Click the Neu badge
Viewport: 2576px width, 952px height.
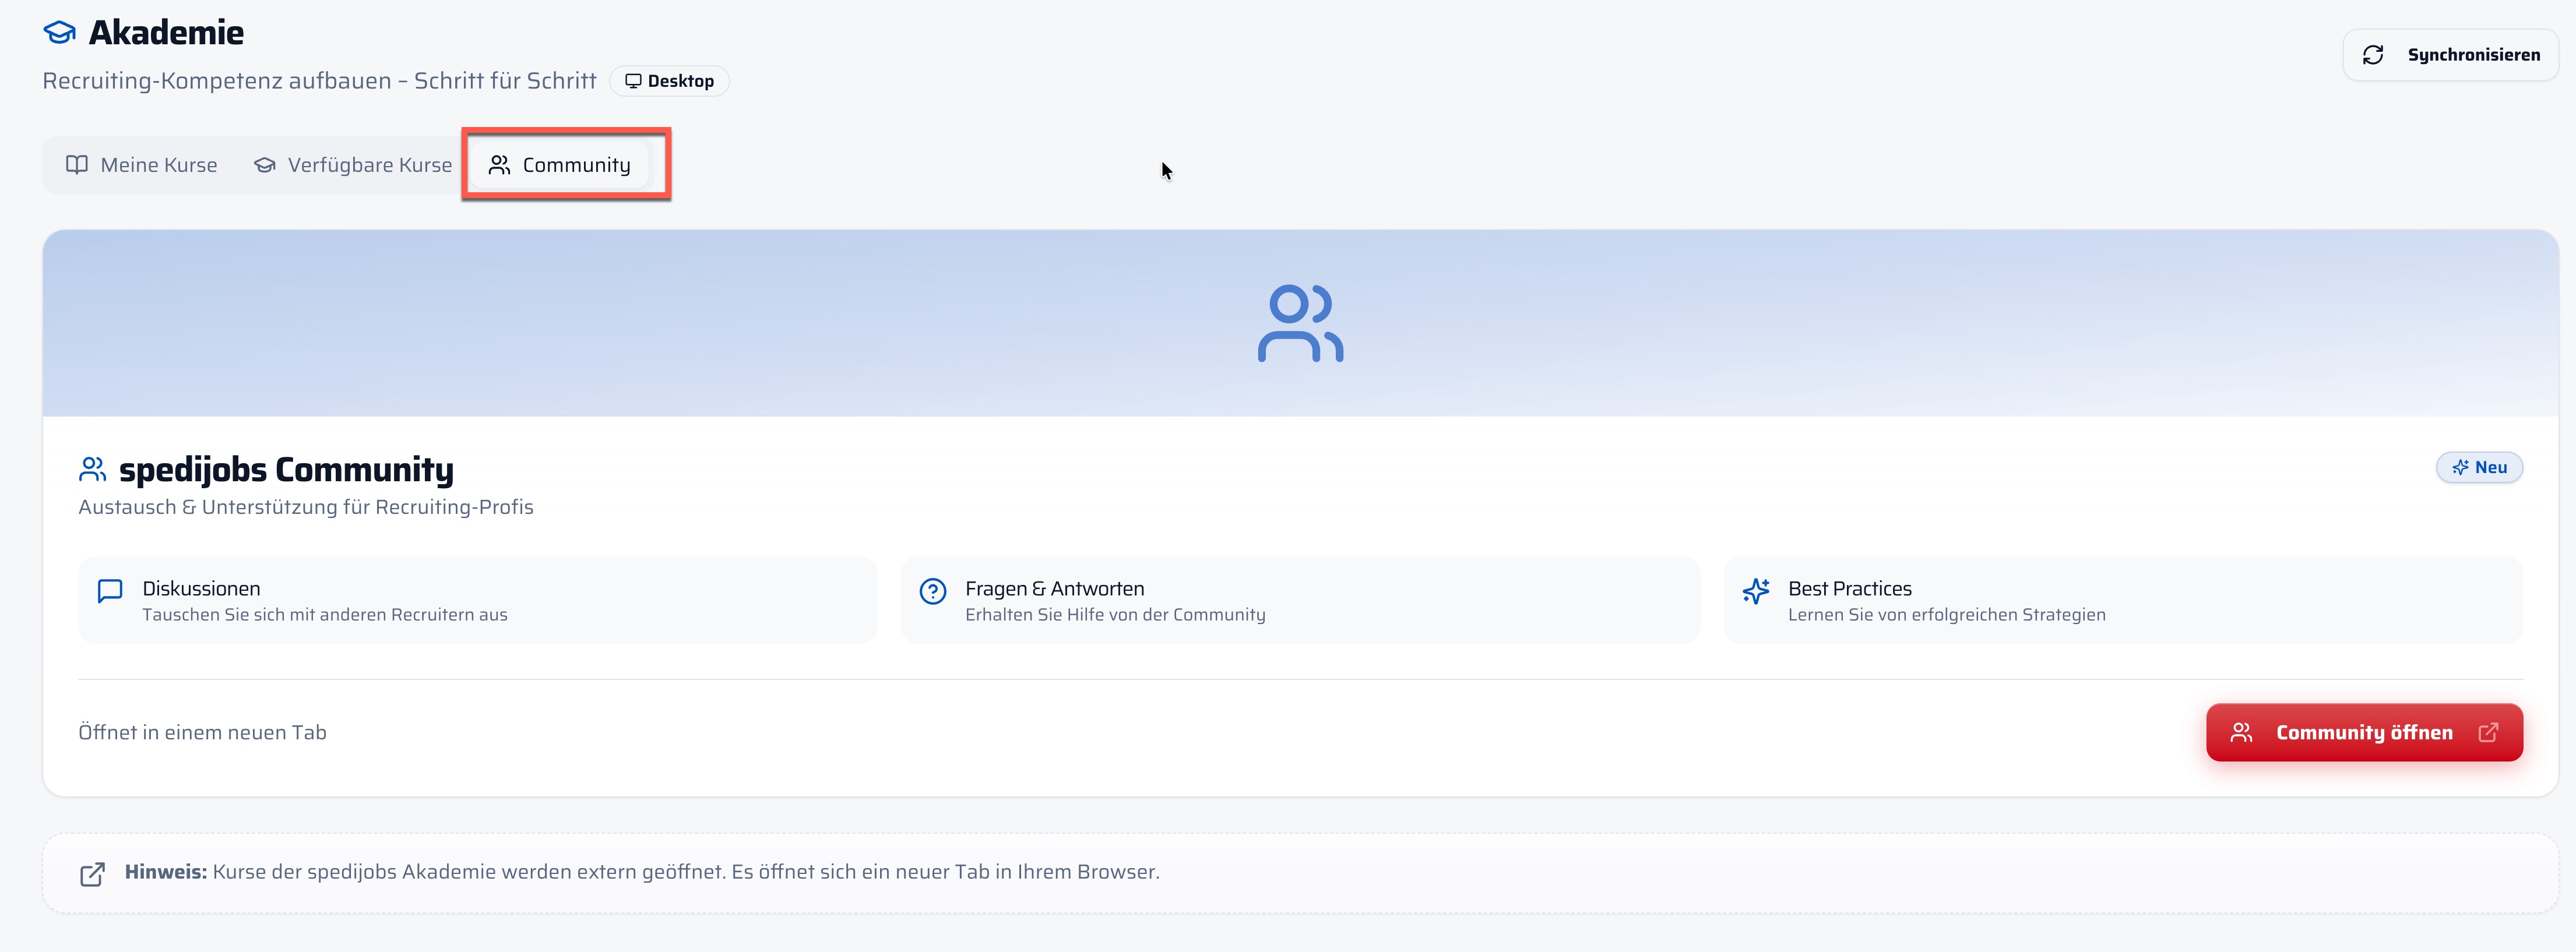(2479, 467)
